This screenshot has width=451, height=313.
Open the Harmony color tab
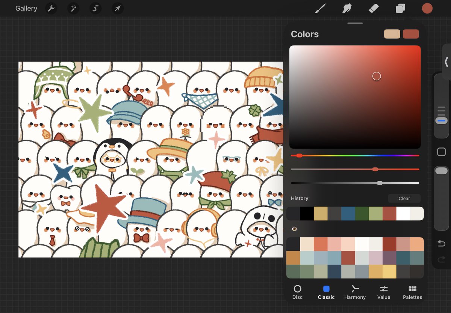point(355,292)
